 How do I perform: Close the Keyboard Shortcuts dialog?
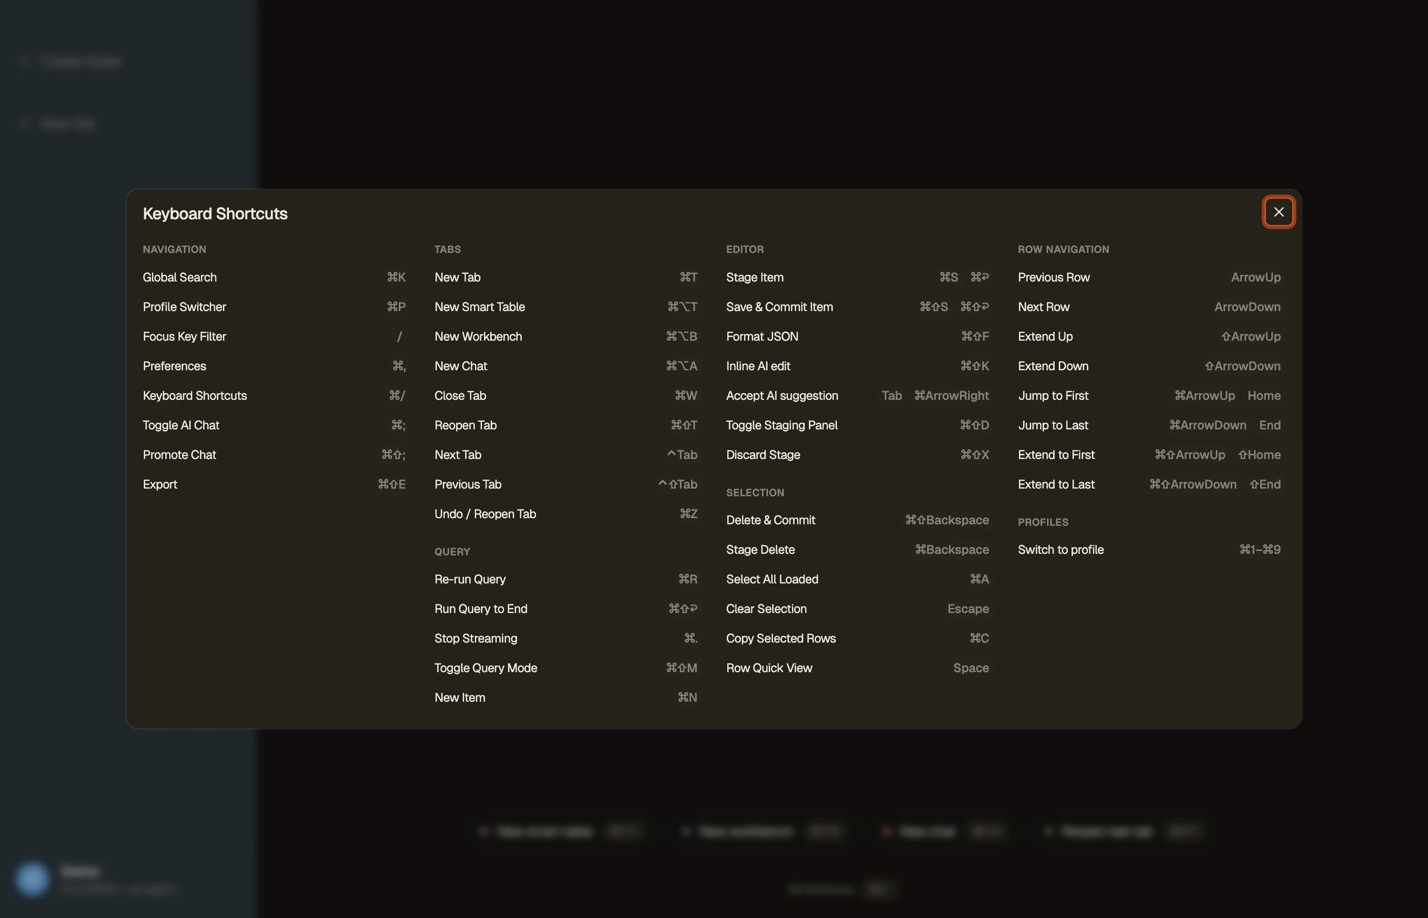[1279, 212]
